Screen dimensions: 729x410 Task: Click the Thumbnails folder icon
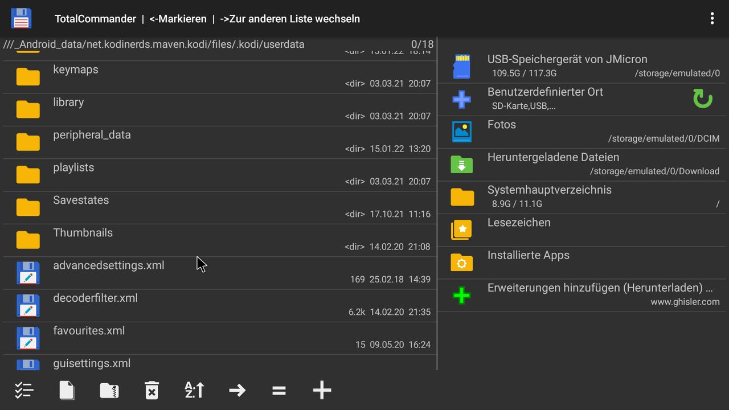28,240
